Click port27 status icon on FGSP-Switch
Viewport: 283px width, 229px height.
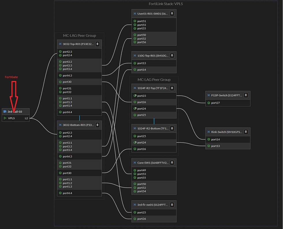(208, 103)
